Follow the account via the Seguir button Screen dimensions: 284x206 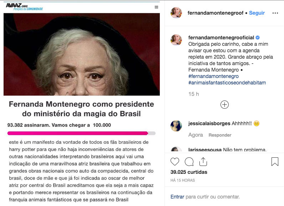pos(257,13)
